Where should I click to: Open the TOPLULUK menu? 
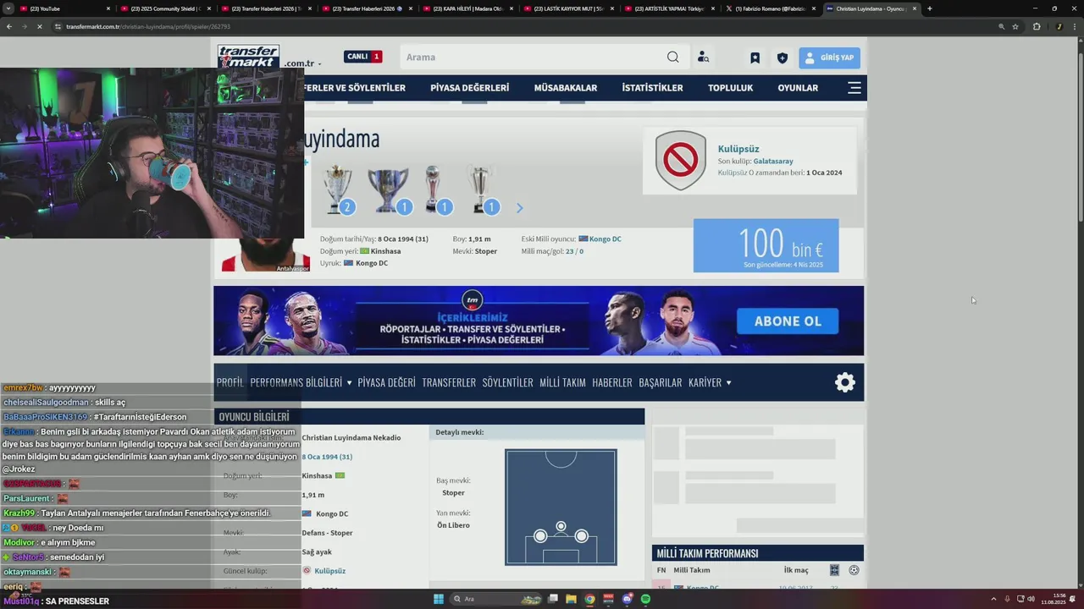coord(730,88)
